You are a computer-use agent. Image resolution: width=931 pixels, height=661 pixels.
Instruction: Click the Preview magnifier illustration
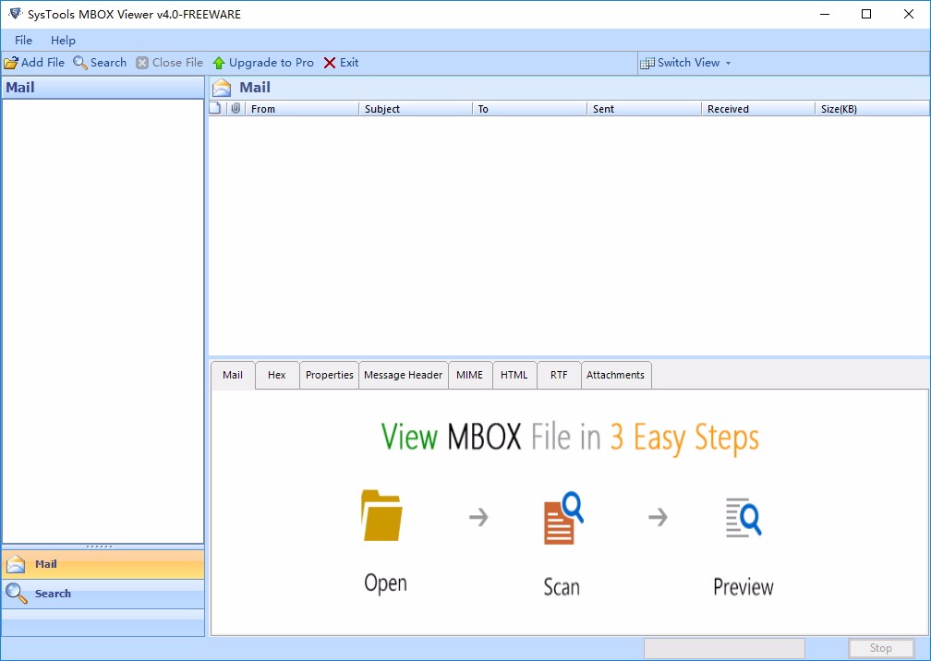click(x=744, y=517)
